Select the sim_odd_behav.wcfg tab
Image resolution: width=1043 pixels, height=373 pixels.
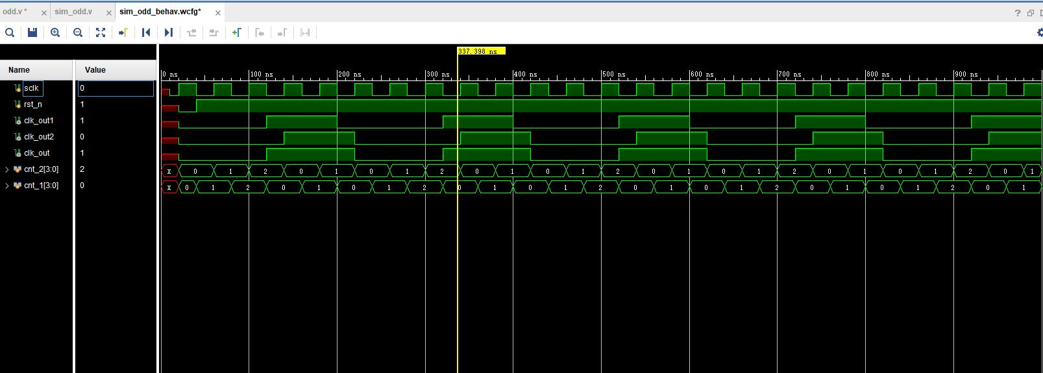pos(160,12)
